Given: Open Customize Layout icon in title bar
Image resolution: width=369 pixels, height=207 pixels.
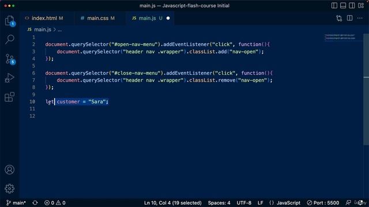Looking at the screenshot, I should click(x=361, y=5).
